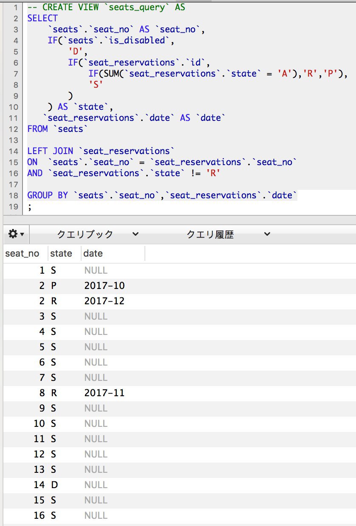Select the NULL date cell for seat 1

click(x=96, y=271)
